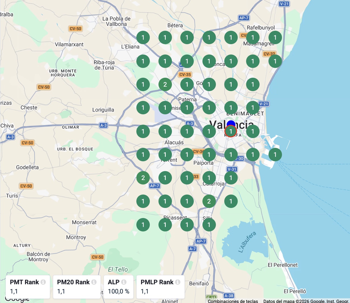Click the Benifaió map label

(x=199, y=283)
